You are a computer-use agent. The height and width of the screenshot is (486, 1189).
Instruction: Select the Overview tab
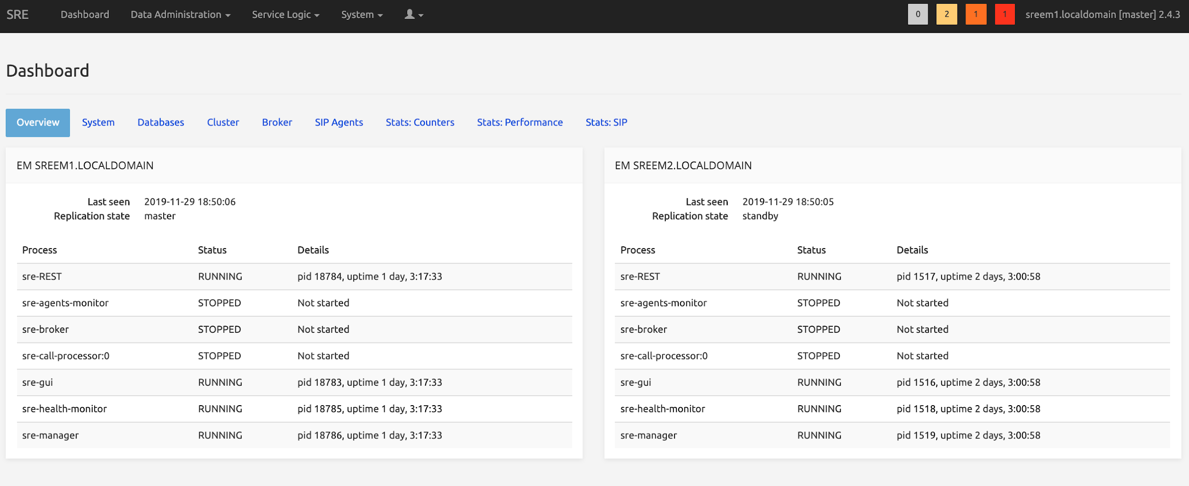pos(38,123)
